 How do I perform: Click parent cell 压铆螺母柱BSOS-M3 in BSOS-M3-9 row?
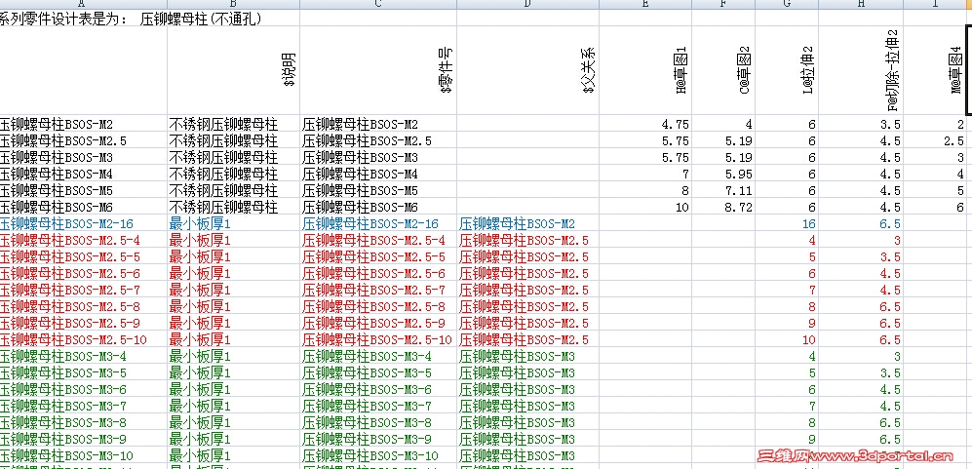[x=528, y=439]
